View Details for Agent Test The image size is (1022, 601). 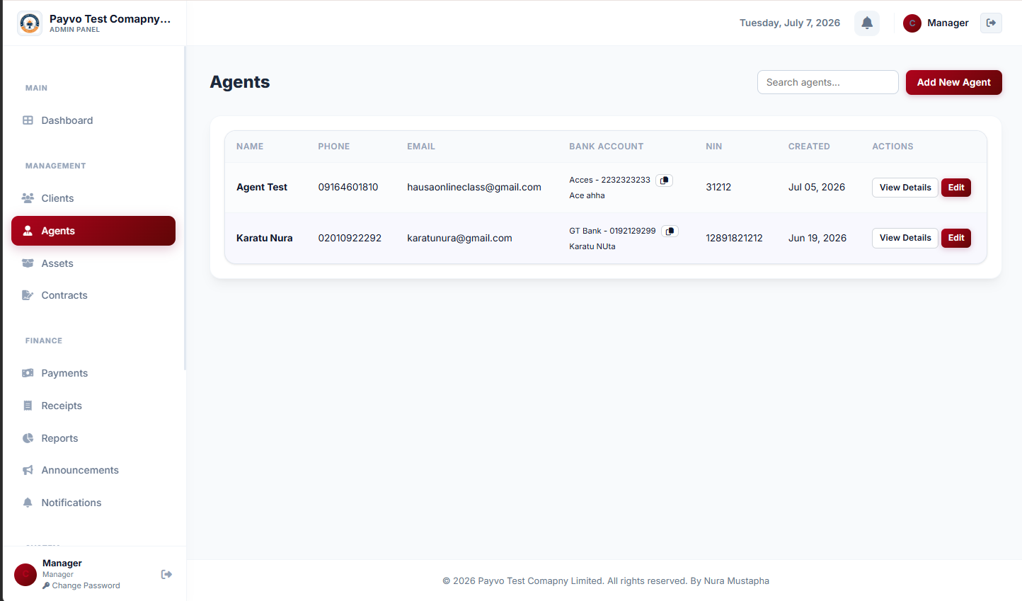[905, 188]
